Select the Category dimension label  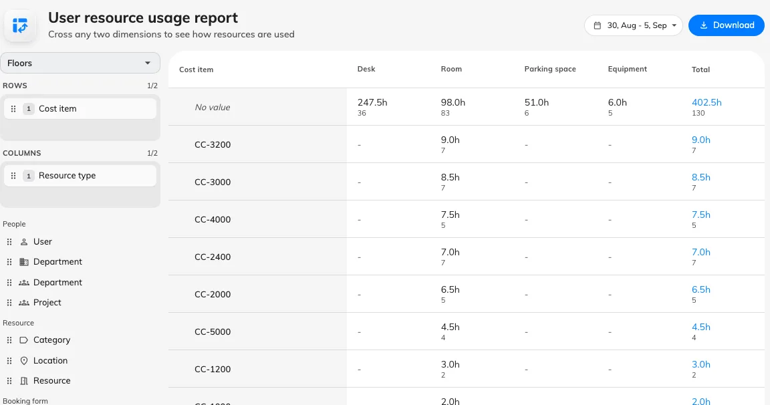(51, 340)
